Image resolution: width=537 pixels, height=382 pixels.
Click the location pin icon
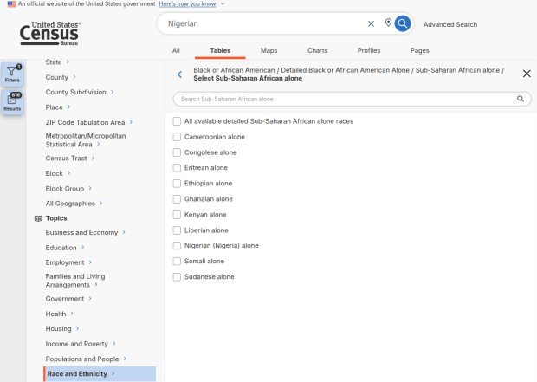(x=388, y=23)
